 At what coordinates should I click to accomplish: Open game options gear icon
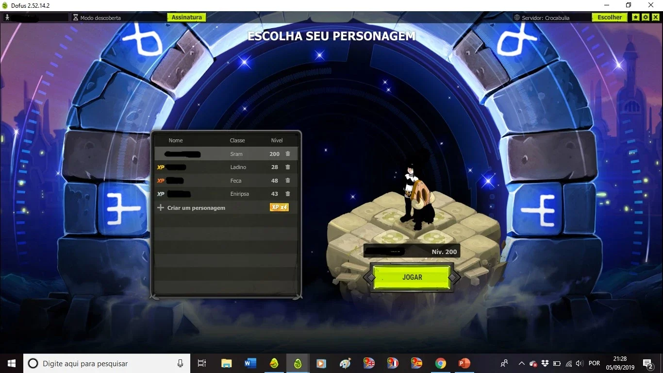point(646,17)
